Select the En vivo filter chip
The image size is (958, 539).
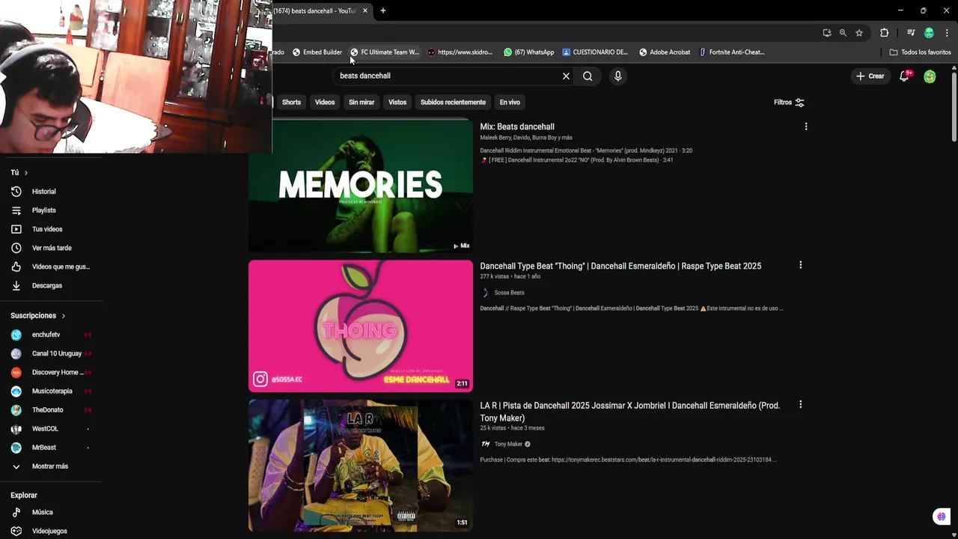click(510, 103)
